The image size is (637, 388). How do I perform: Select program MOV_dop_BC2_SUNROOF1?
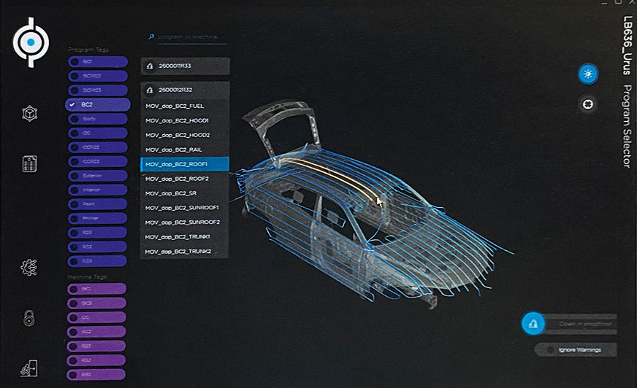(185, 208)
